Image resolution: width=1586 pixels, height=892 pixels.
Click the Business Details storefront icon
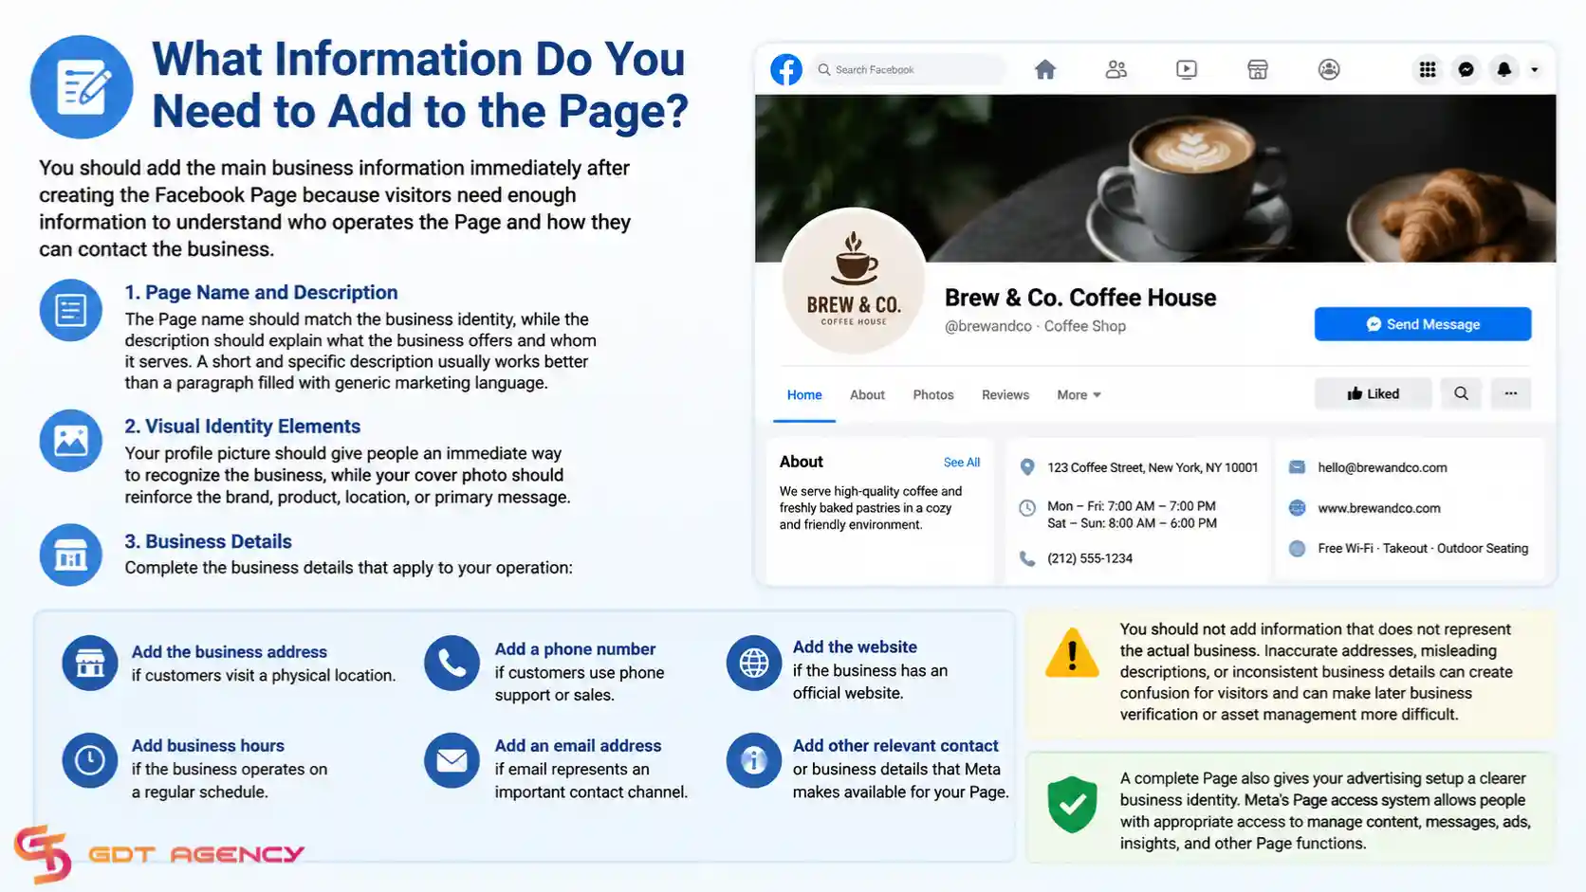point(70,555)
